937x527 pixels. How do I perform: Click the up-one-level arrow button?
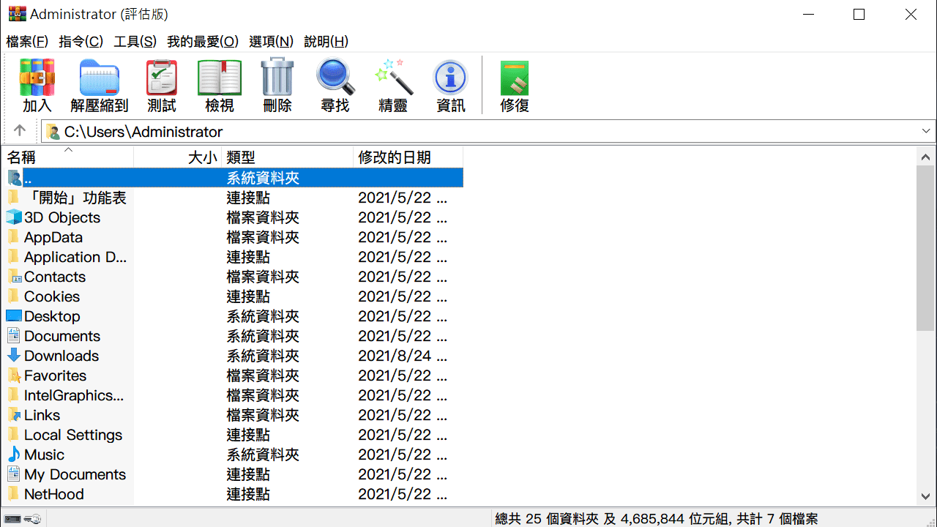point(19,131)
